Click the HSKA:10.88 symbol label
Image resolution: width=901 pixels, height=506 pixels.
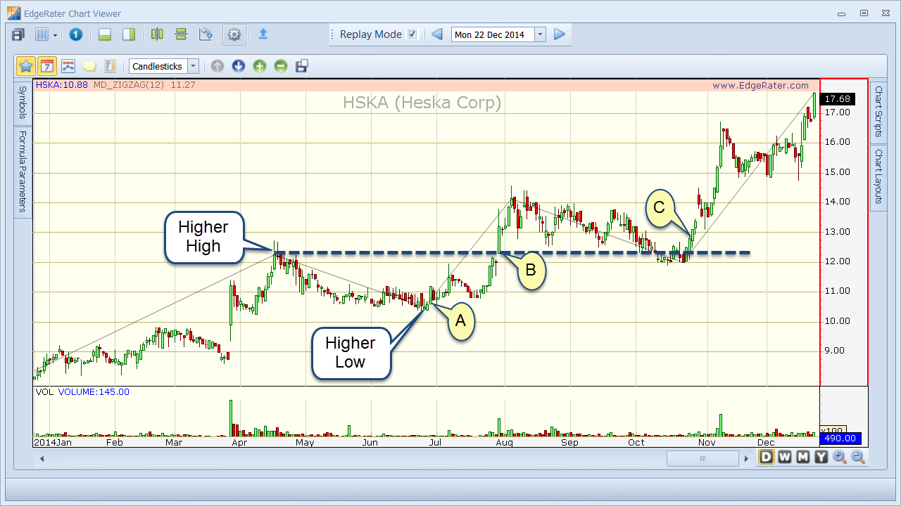62,85
